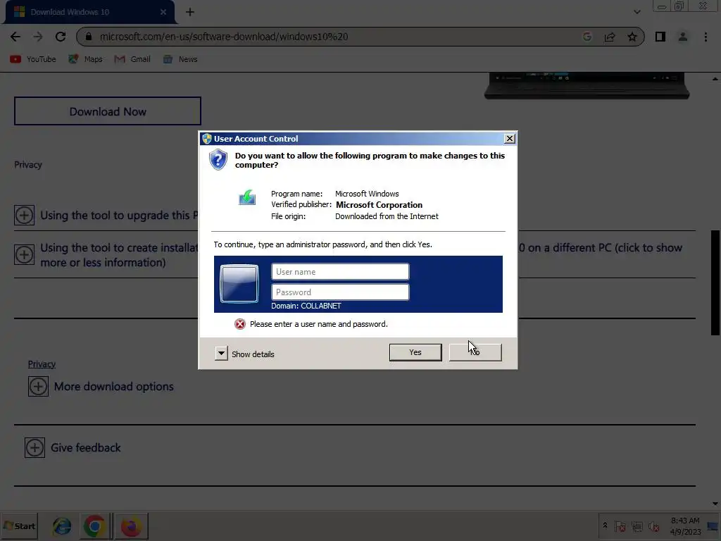
Task: Focus the Password field
Action: click(x=340, y=292)
